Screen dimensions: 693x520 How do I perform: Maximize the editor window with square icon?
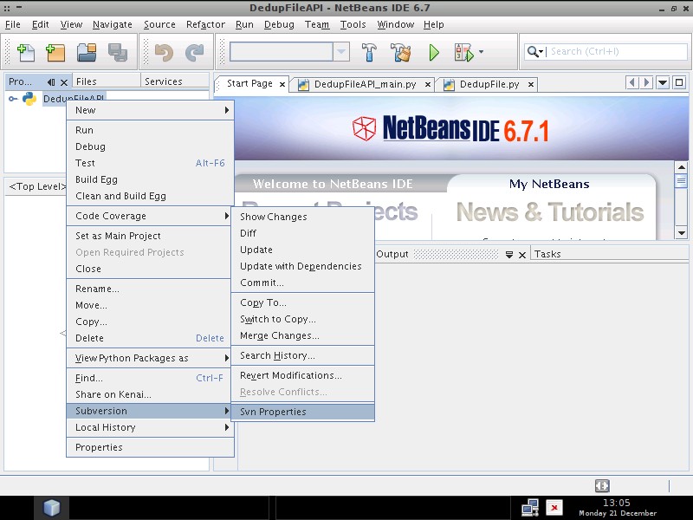click(679, 82)
